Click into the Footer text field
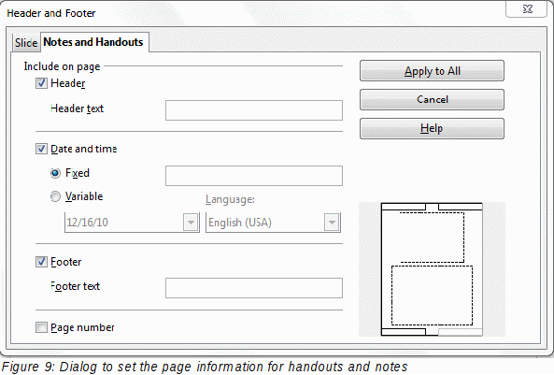 coord(254,288)
